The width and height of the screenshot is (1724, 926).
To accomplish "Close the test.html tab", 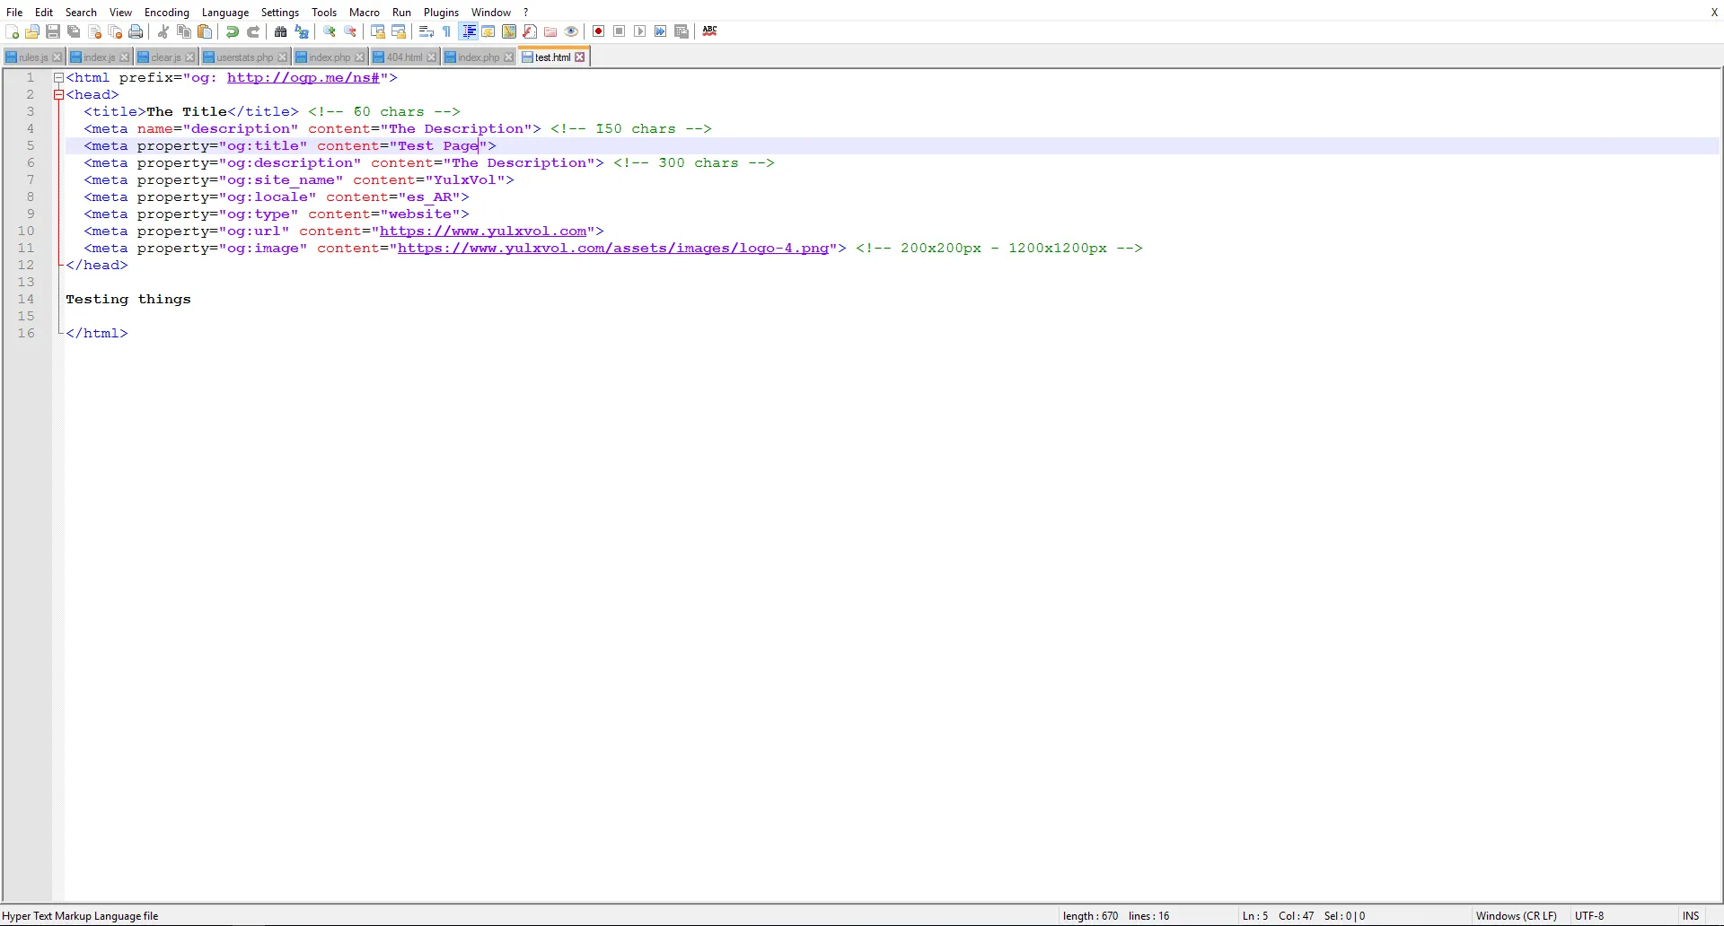I will pos(580,57).
